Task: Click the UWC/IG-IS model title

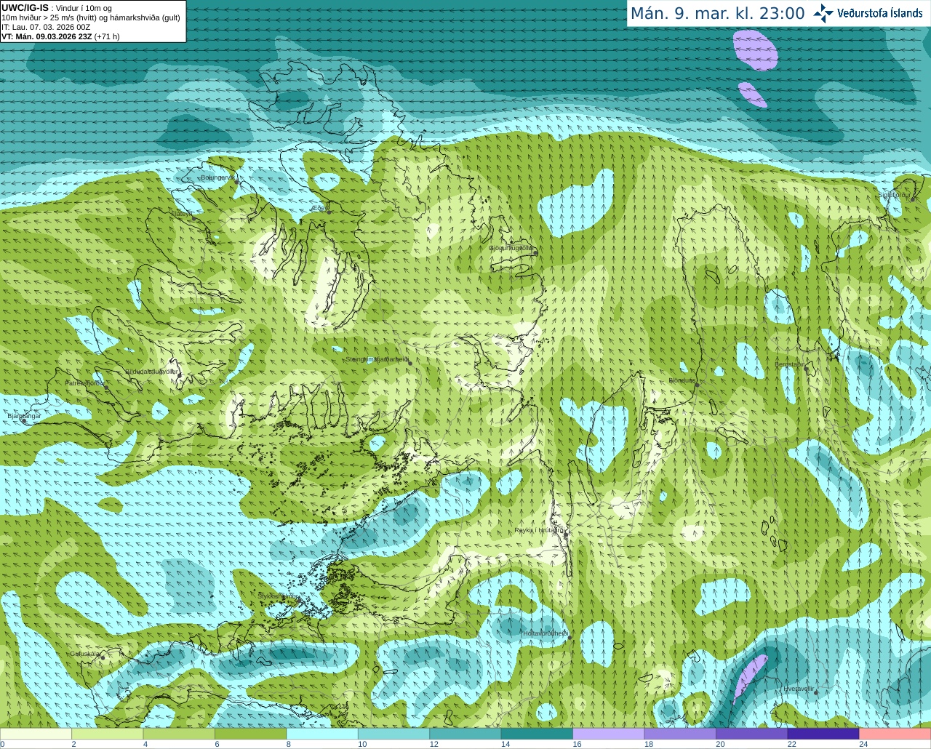Action: pos(25,8)
